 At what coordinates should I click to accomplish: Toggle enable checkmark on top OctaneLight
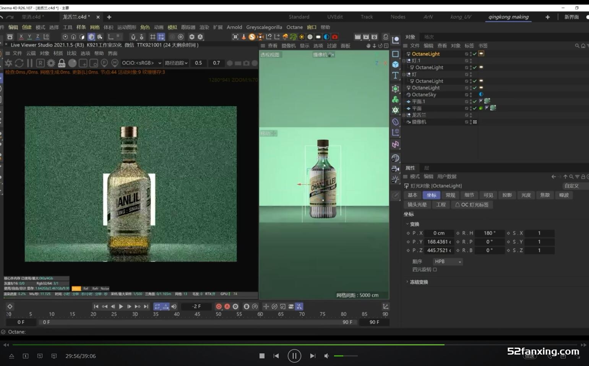475,54
